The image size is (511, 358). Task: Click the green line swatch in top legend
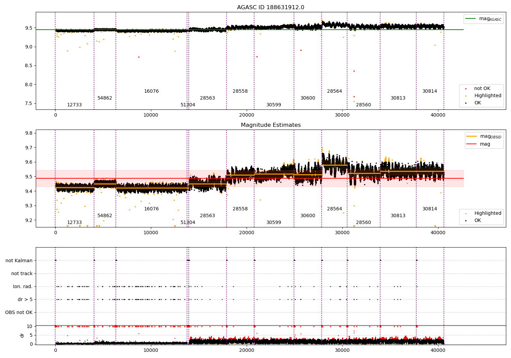471,19
